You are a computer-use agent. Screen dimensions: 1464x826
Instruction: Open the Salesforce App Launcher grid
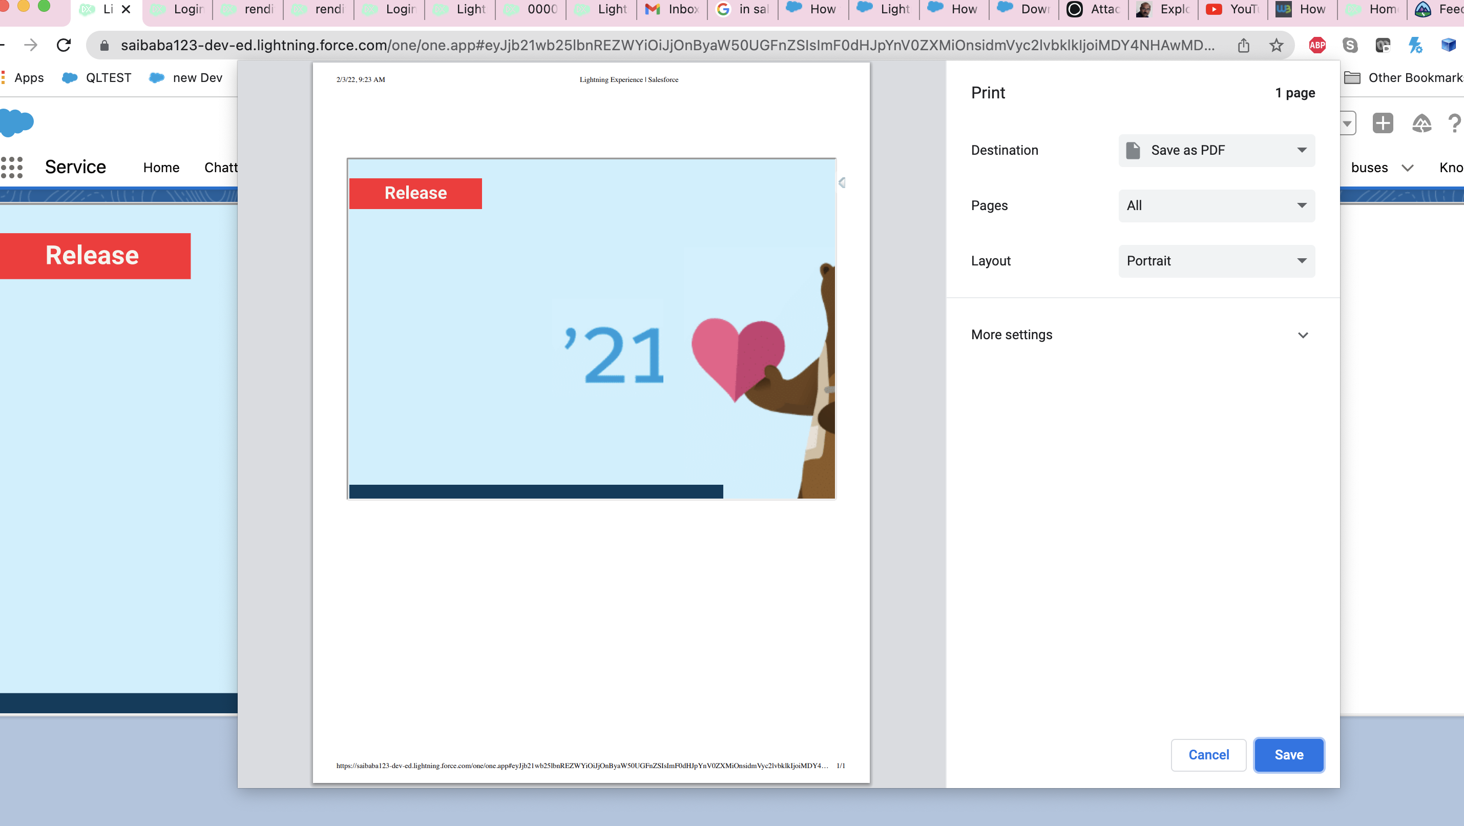pos(12,167)
